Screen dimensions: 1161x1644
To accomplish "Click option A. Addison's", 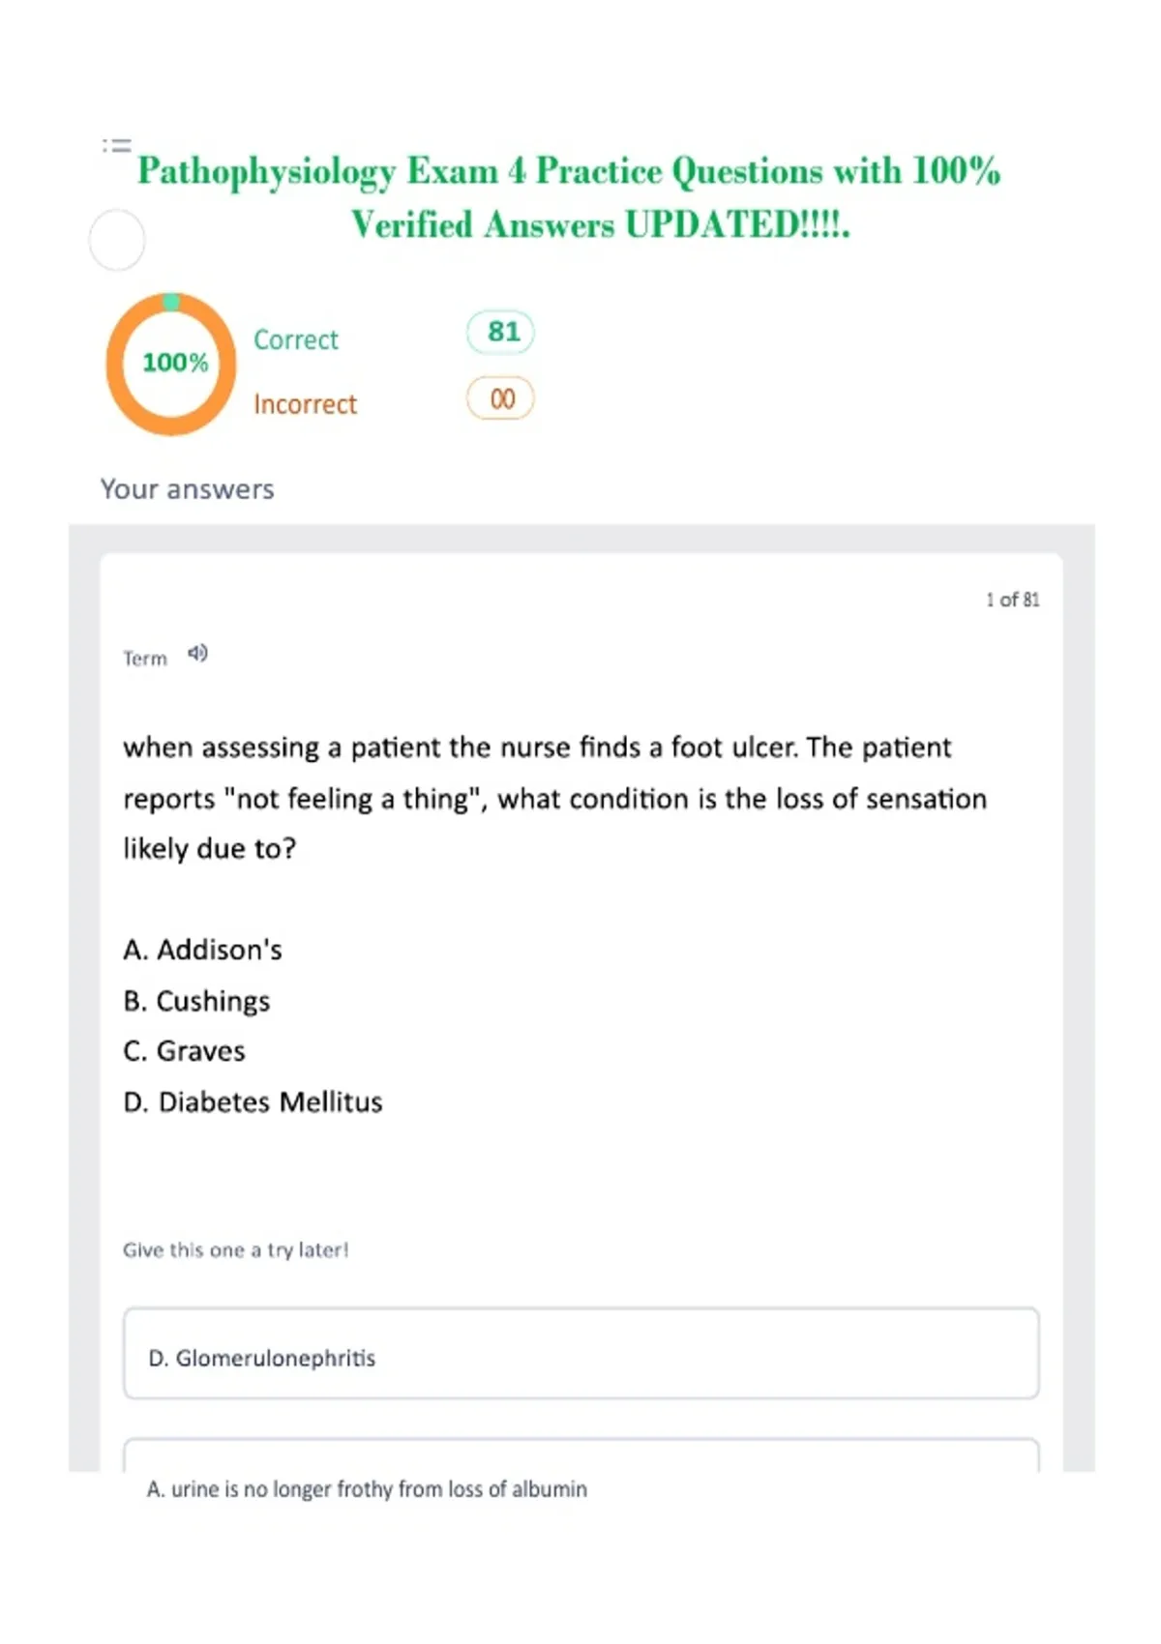I will [203, 950].
